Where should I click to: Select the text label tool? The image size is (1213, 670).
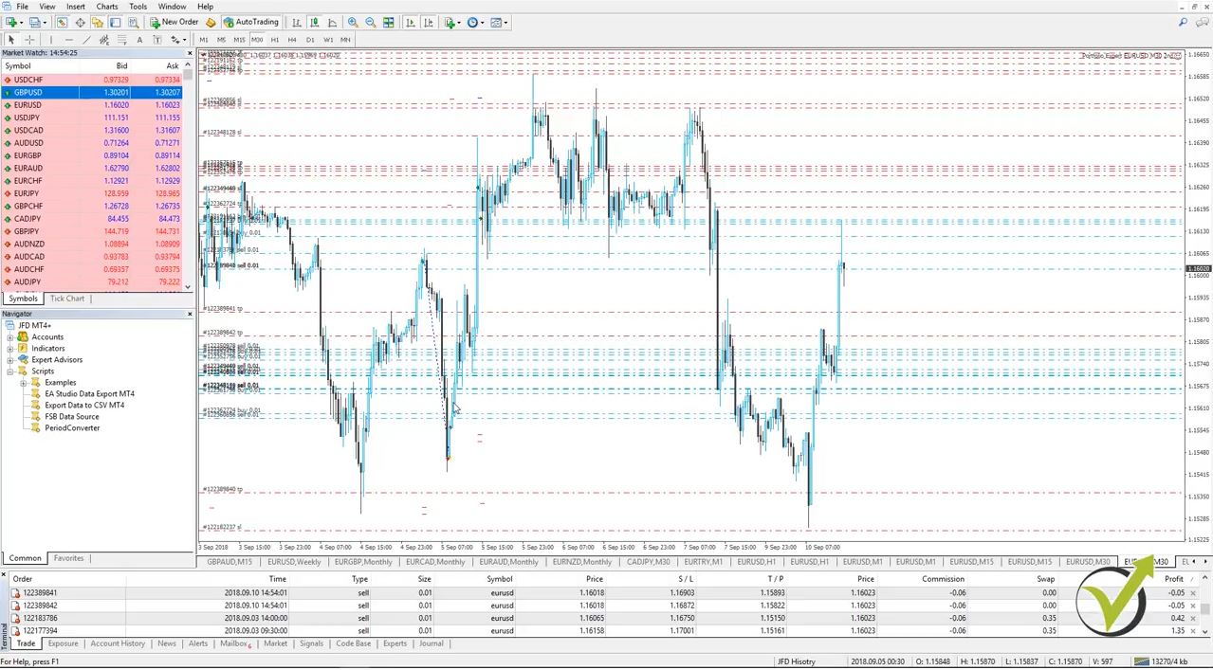(x=157, y=39)
